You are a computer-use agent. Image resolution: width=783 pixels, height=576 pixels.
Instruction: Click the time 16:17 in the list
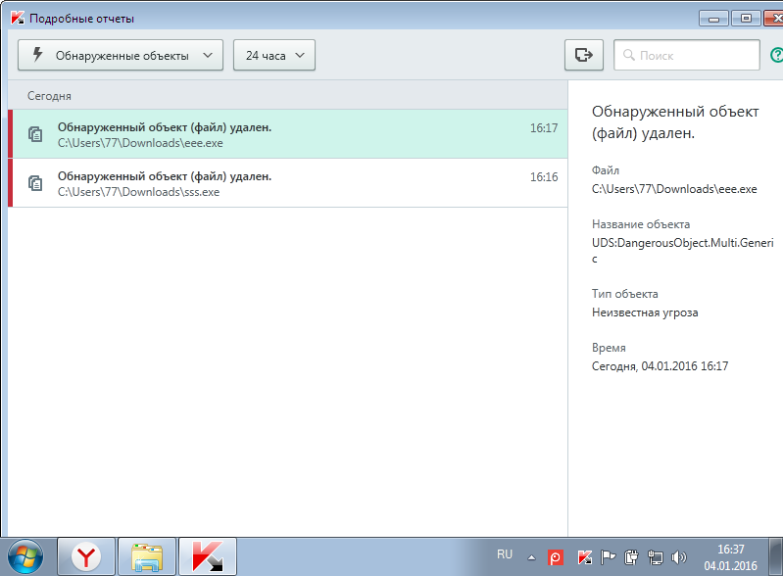click(x=544, y=127)
